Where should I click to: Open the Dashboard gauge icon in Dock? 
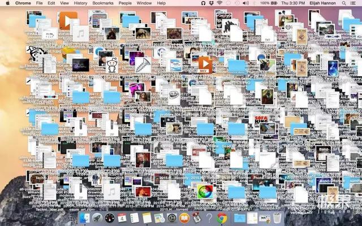(109, 218)
